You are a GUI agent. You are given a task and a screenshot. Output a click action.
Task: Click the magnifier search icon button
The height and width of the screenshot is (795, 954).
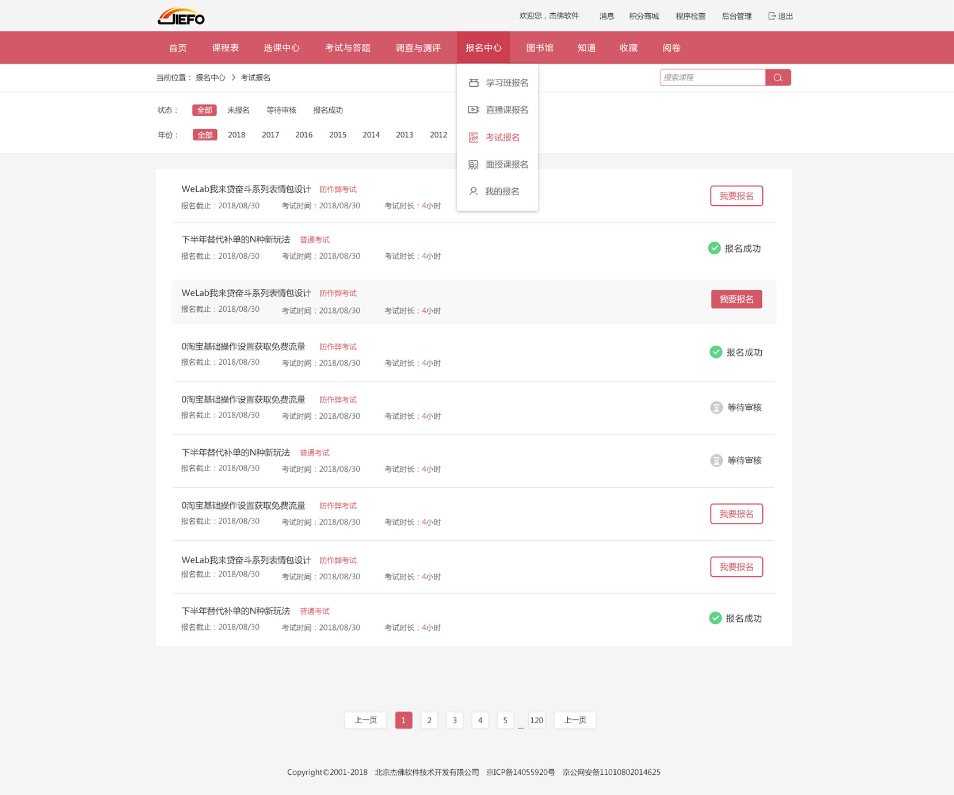coord(778,78)
